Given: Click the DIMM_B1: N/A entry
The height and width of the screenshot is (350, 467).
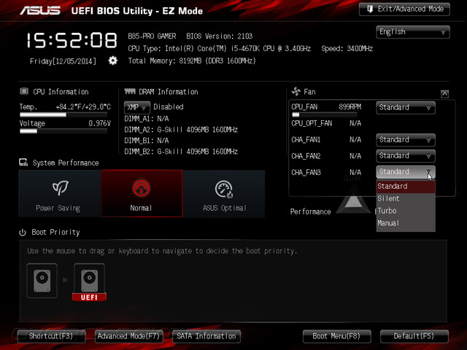Looking at the screenshot, I should [147, 141].
